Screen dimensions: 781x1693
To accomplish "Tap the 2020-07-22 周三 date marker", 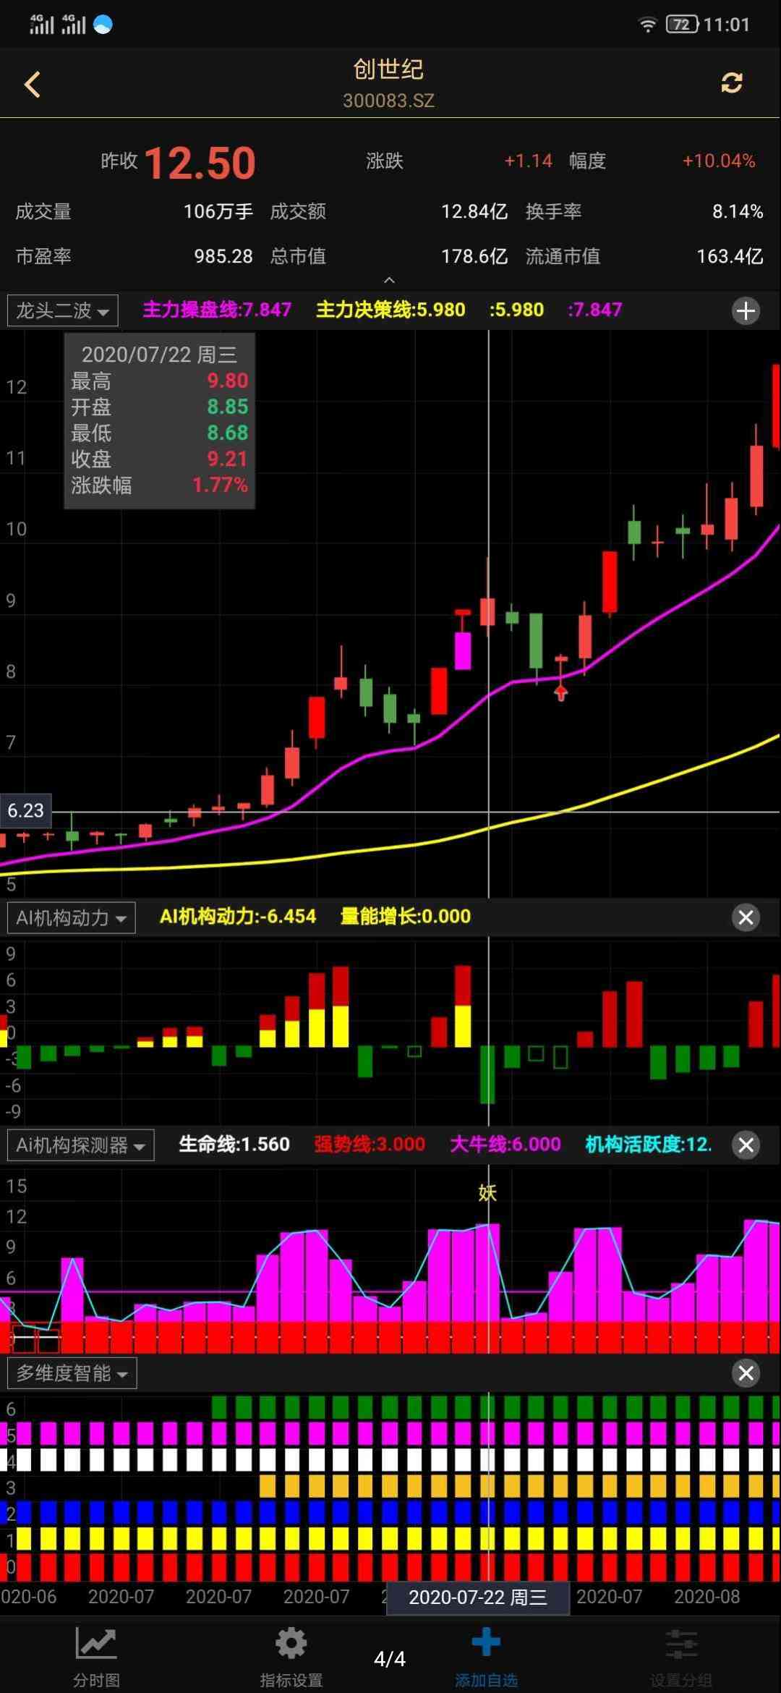I will [x=478, y=1597].
